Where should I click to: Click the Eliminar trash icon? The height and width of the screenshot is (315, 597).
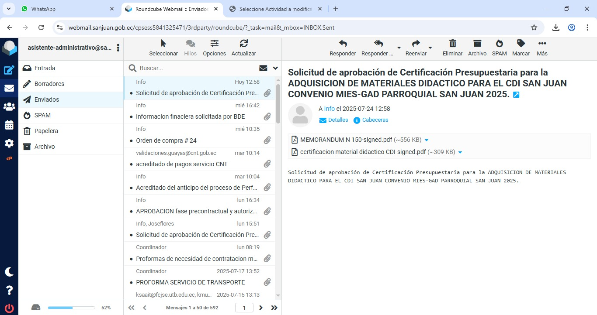[452, 44]
